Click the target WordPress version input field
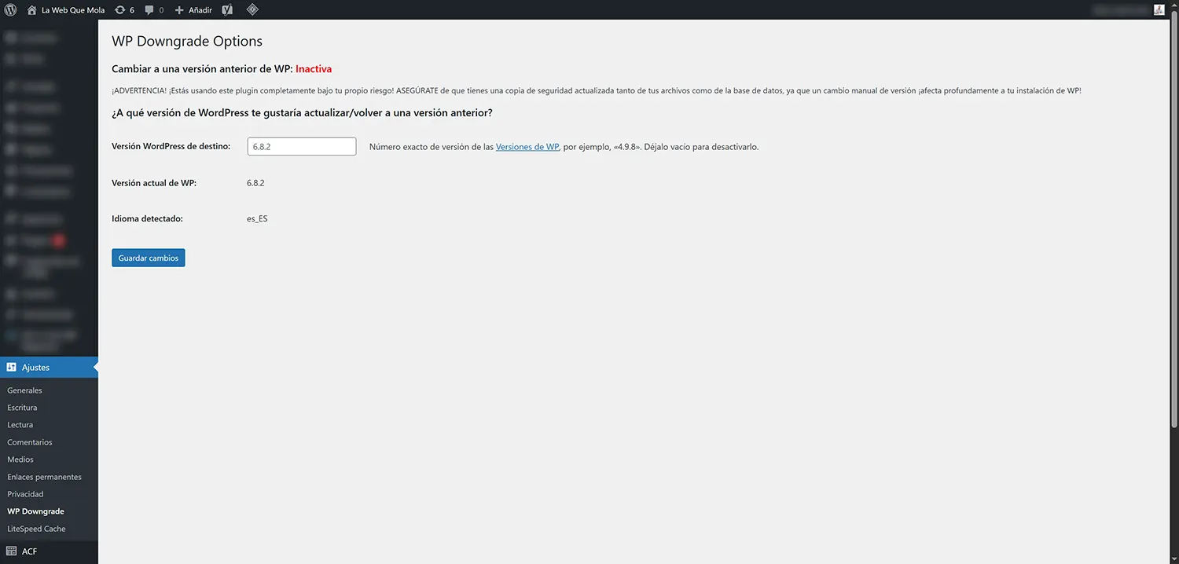 [x=301, y=146]
